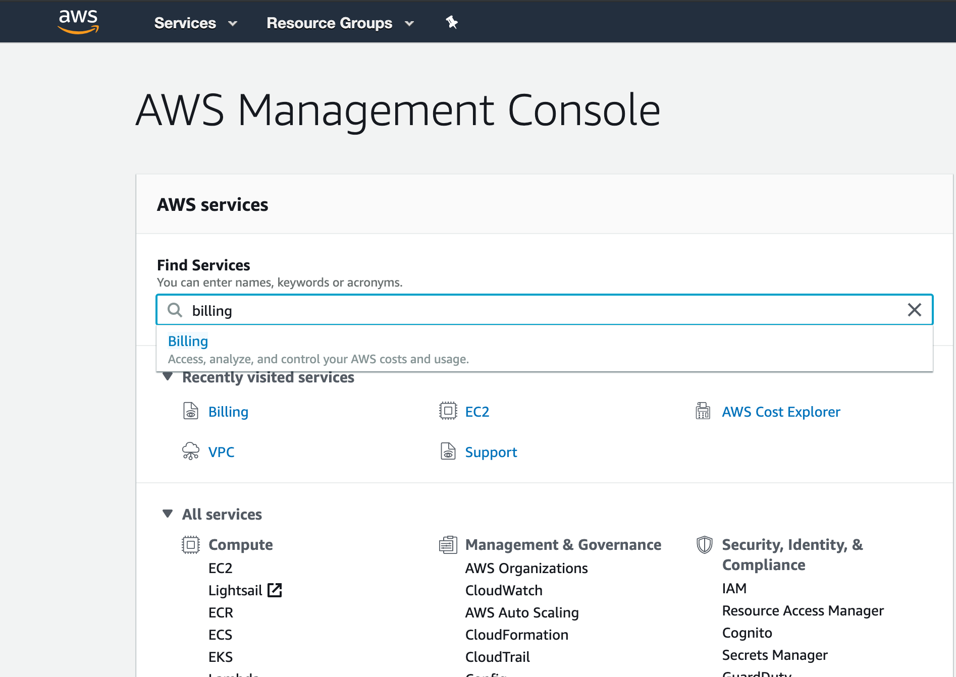956x677 pixels.
Task: Open CloudWatch service
Action: tap(504, 590)
